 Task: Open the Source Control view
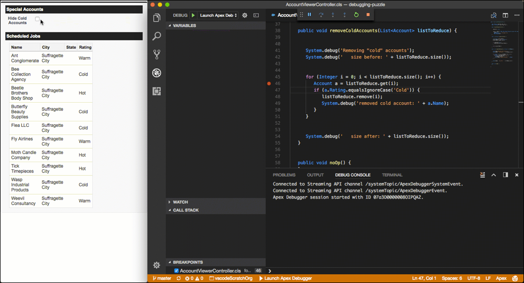pyautogui.click(x=157, y=54)
